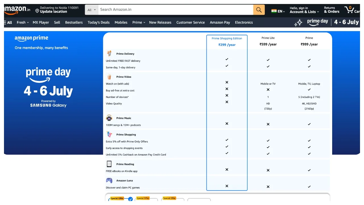Click the Prime Reading Kindle icon
This screenshot has width=364, height=205.
[x=109, y=164]
